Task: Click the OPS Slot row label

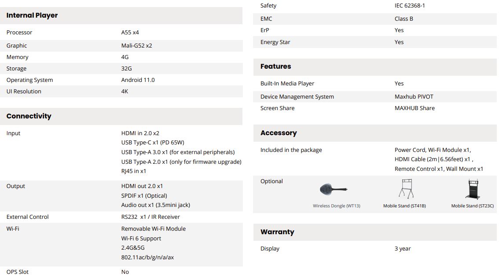Action: (x=18, y=272)
